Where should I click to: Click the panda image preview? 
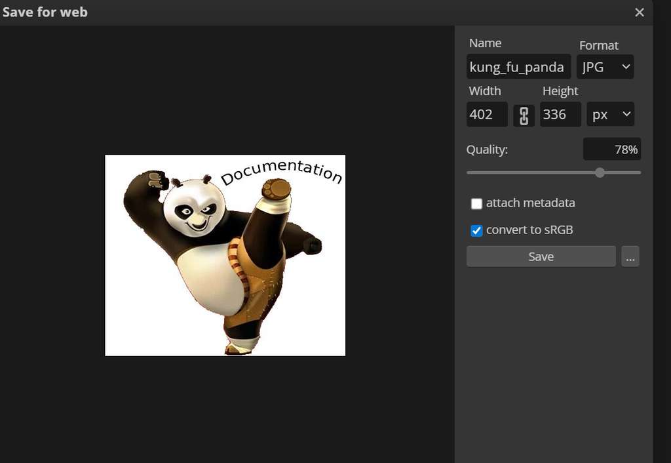click(225, 255)
